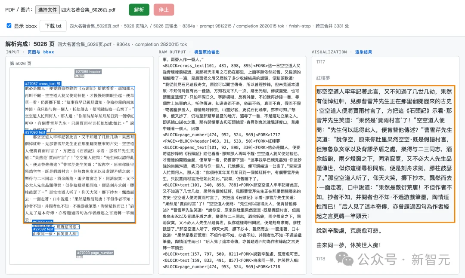Select the #27090 text bbox tag
The width and height of the screenshot is (465, 278).
click(35, 132)
